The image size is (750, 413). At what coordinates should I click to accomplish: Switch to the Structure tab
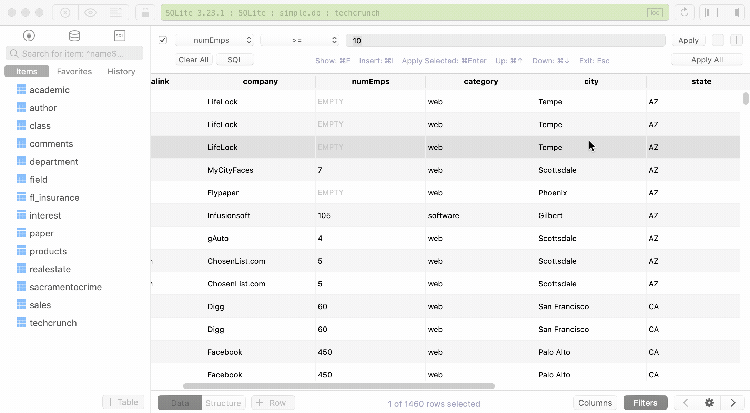tap(223, 403)
